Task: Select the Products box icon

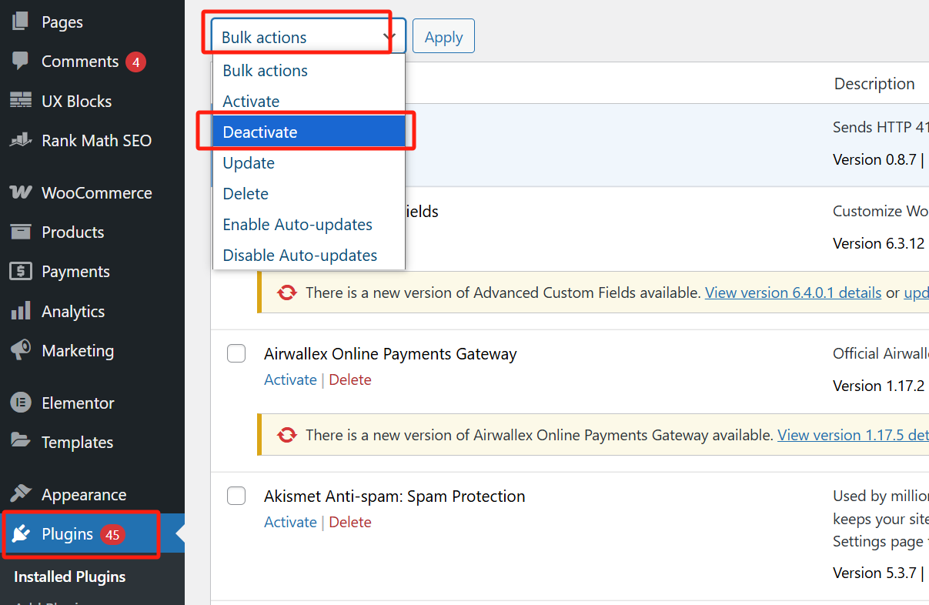Action: (21, 232)
